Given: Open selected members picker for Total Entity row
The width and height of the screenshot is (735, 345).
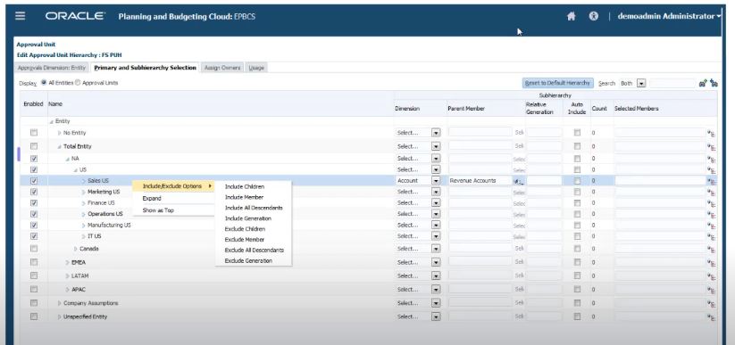Looking at the screenshot, I should pos(712,147).
